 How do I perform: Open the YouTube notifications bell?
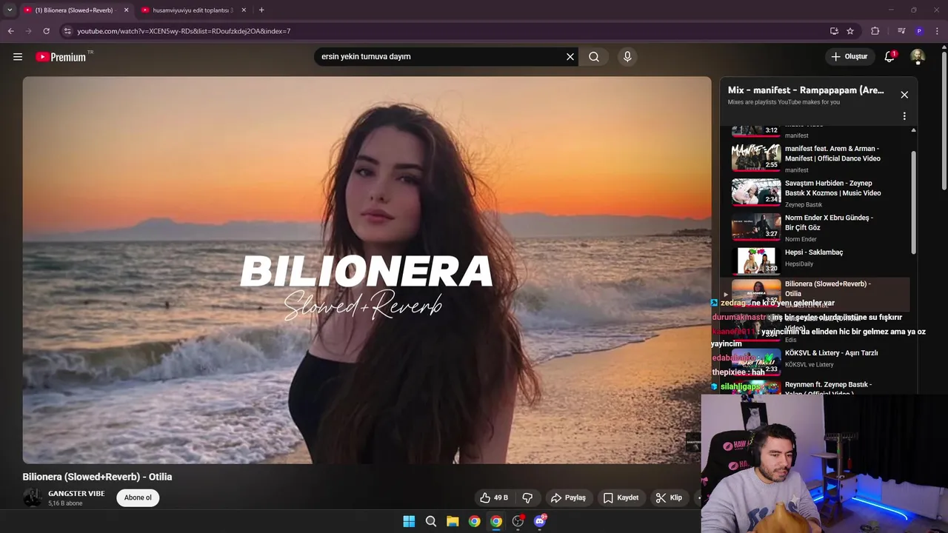click(x=890, y=56)
